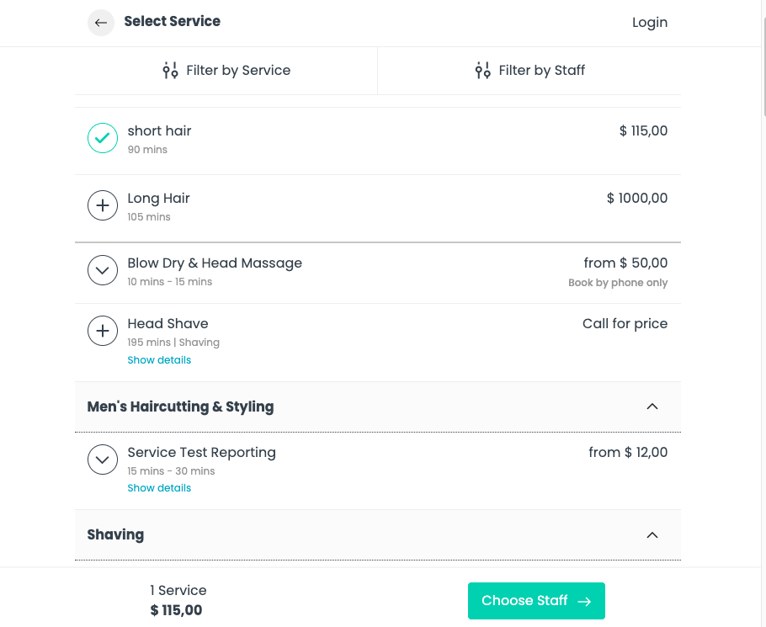Uncheck the selected short hair service
The height and width of the screenshot is (627, 766).
click(103, 138)
